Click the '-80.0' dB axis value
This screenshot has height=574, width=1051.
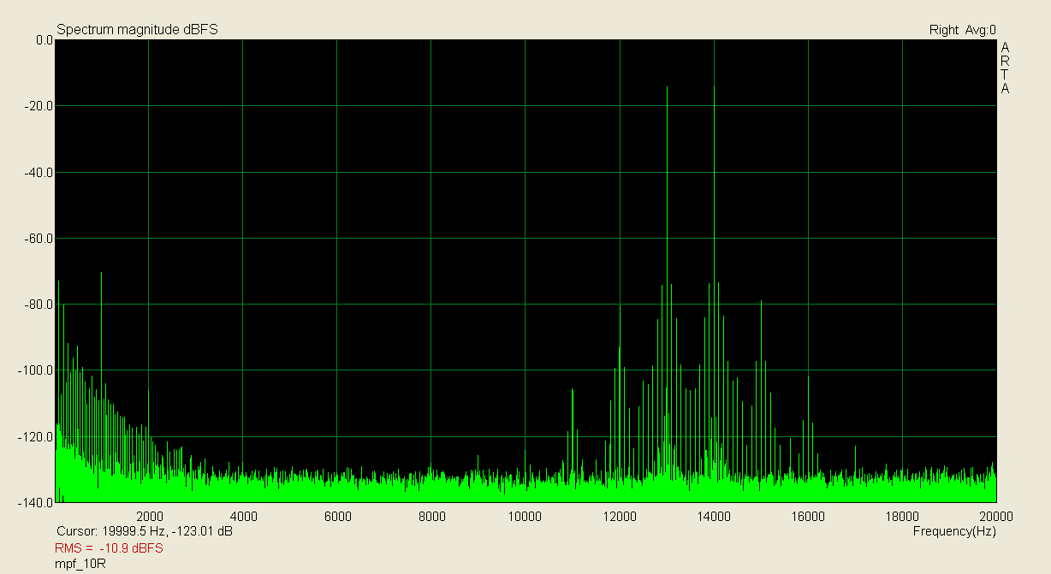tap(40, 304)
